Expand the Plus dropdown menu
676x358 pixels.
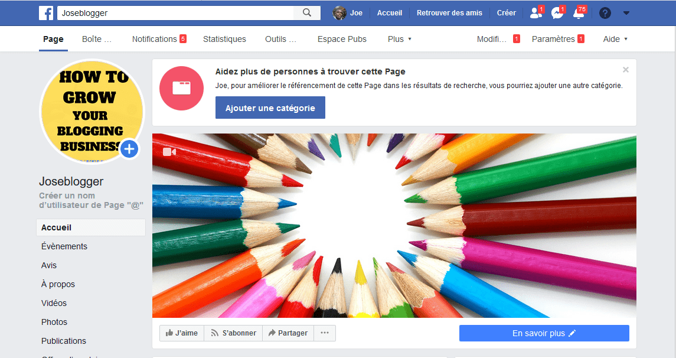pos(400,39)
